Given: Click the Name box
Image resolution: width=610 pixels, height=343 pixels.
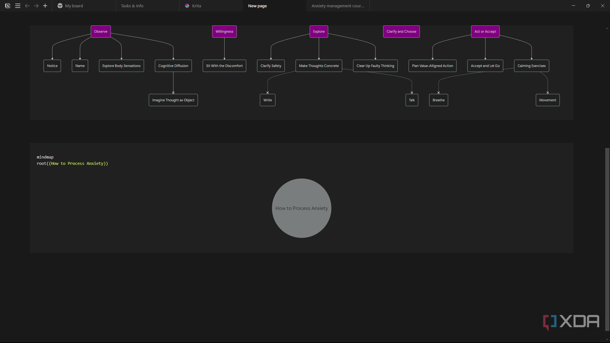Looking at the screenshot, I should click(80, 66).
